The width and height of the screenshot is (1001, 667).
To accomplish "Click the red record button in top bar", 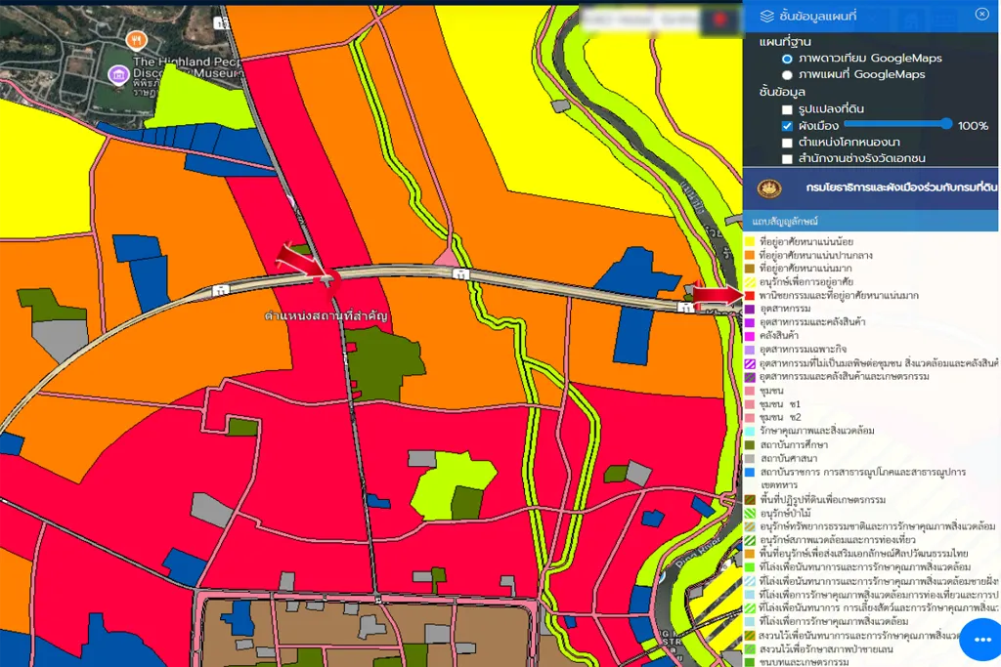I will 719,19.
